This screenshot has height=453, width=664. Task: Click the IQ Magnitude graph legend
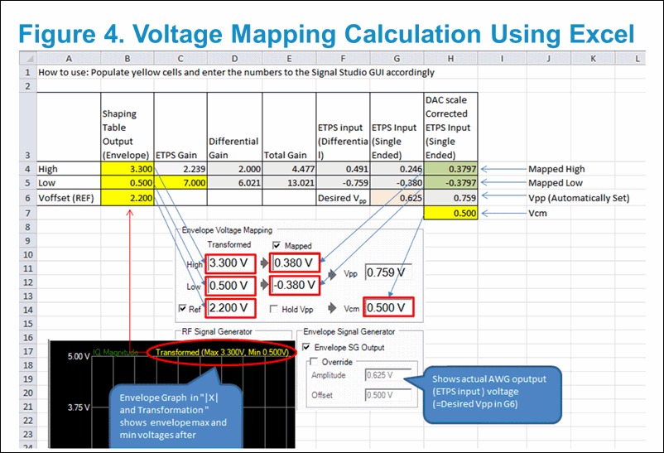pos(115,352)
